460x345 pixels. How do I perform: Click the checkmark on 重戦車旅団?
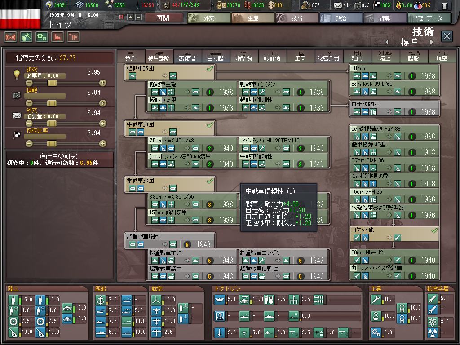(x=210, y=181)
